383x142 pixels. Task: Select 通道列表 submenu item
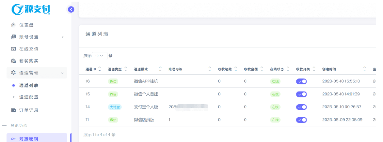point(29,85)
